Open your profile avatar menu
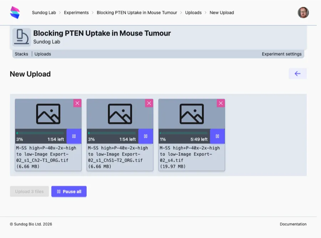Viewport: 321px width, 238px height. [303, 12]
